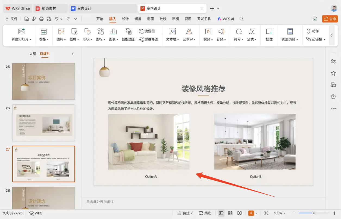Screen dimensions: 341x219
Task: Click the search magnifier beside WPS AI
Action: pyautogui.click(x=241, y=19)
